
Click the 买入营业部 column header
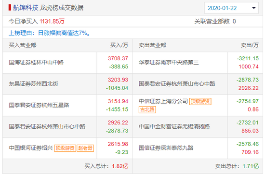23,45
